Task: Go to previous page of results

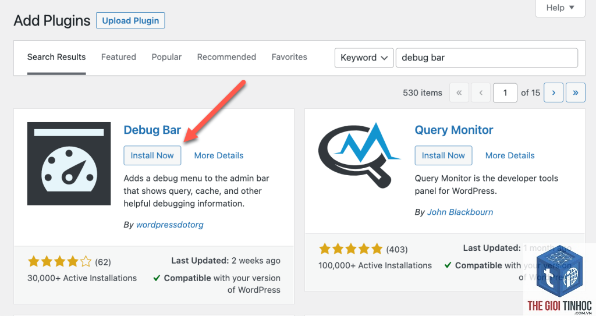Action: 481,93
